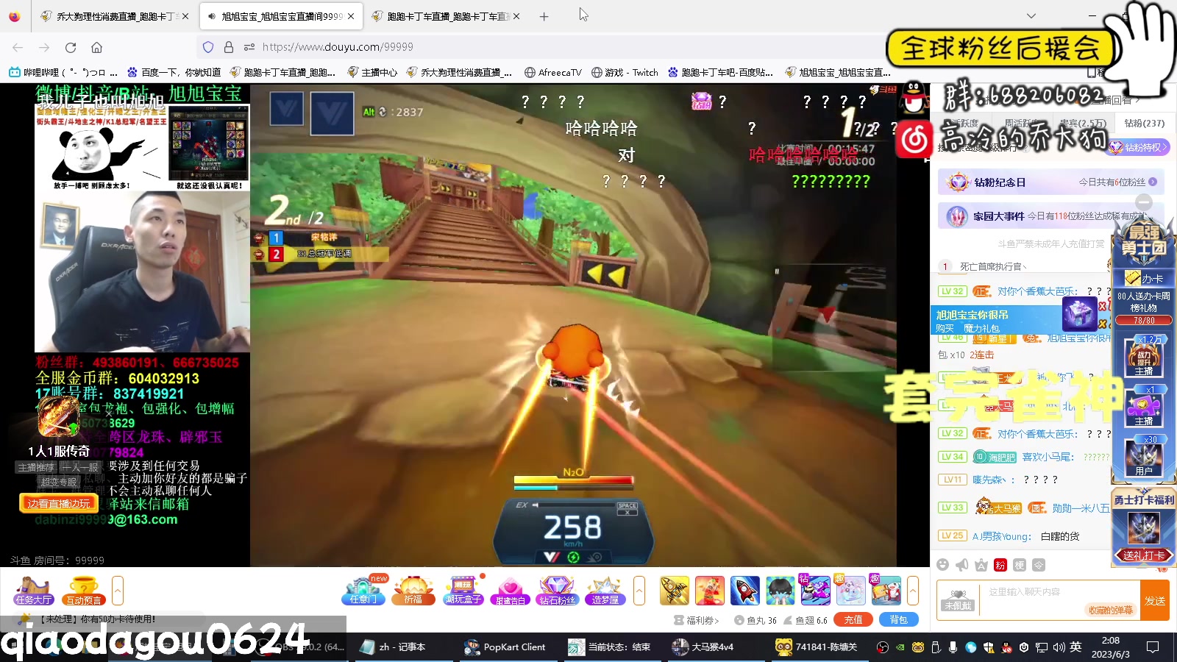The height and width of the screenshot is (662, 1177).
Task: Open 收藏的弹幕 saved danmaku
Action: coord(1111,610)
